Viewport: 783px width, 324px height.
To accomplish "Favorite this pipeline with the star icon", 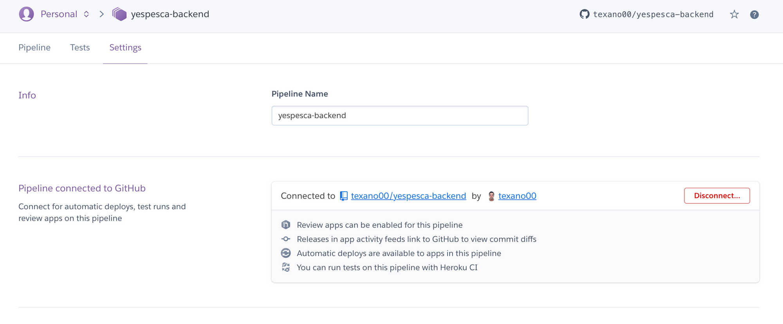I will click(734, 14).
